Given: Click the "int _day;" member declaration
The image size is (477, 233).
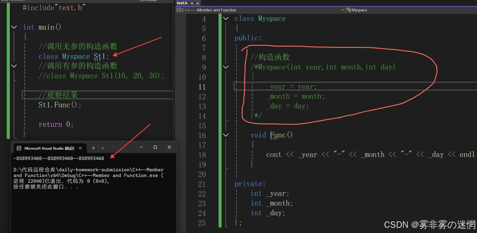Looking at the screenshot, I should coord(268,213).
